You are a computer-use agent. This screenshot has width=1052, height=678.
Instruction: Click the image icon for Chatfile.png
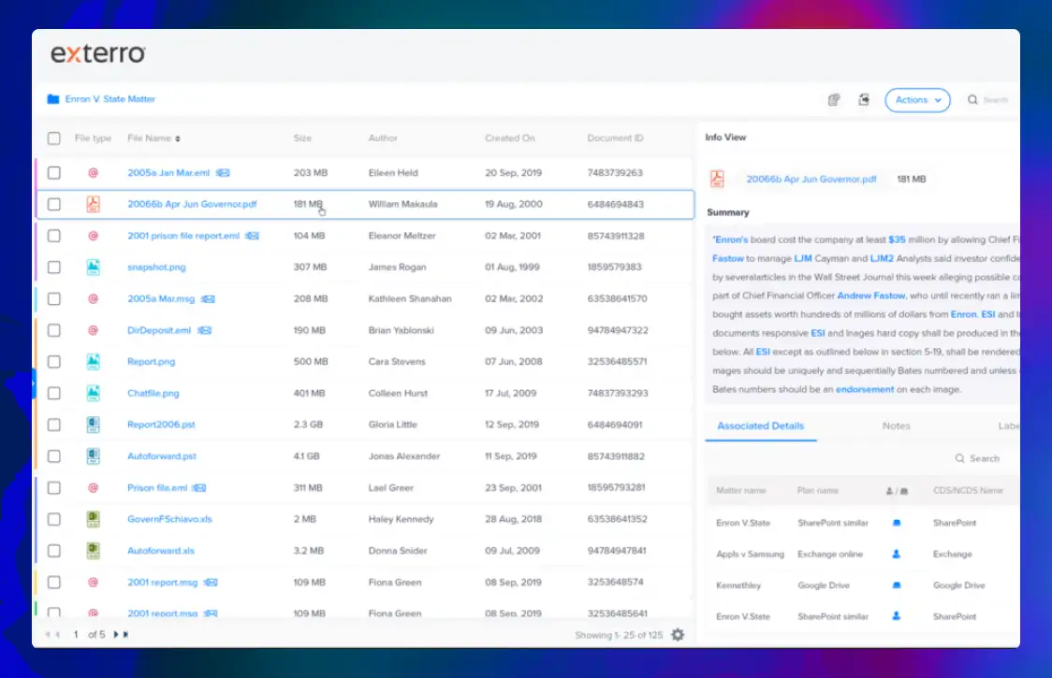tap(94, 393)
